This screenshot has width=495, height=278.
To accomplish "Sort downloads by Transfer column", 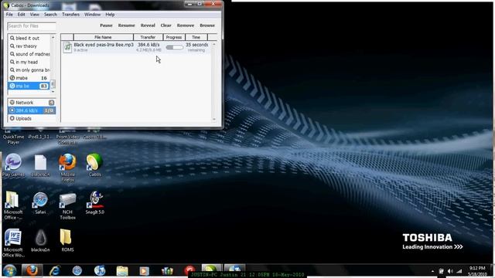I will tap(148, 37).
